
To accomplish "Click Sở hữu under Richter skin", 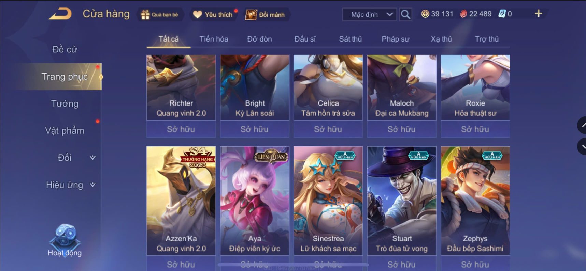I will point(181,129).
